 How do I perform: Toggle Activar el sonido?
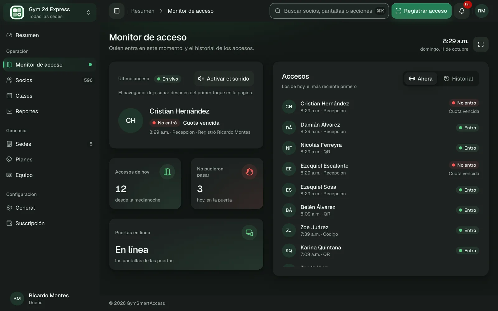pyautogui.click(x=224, y=79)
